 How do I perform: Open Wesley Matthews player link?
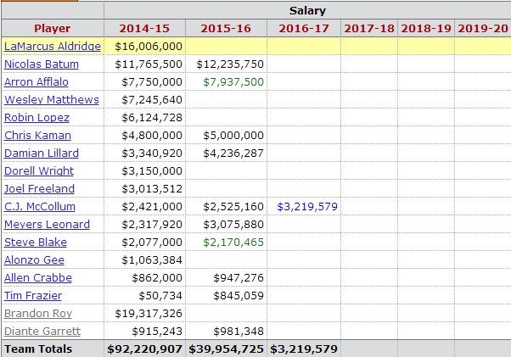(52, 99)
